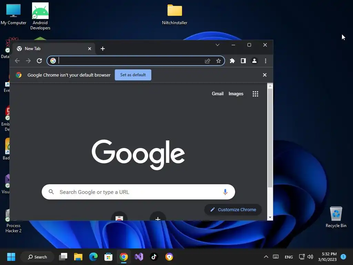The height and width of the screenshot is (265, 353).
Task: Open the Extensions puzzle icon
Action: [232, 61]
